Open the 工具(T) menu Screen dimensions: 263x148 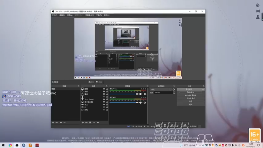point(99,15)
